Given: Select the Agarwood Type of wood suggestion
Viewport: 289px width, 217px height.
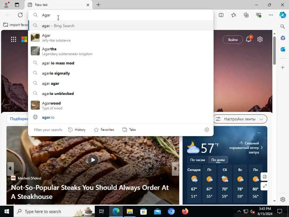Looking at the screenshot, I should (121, 105).
